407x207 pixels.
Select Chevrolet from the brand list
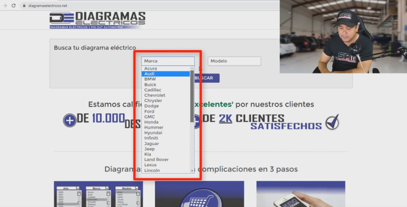(x=166, y=95)
